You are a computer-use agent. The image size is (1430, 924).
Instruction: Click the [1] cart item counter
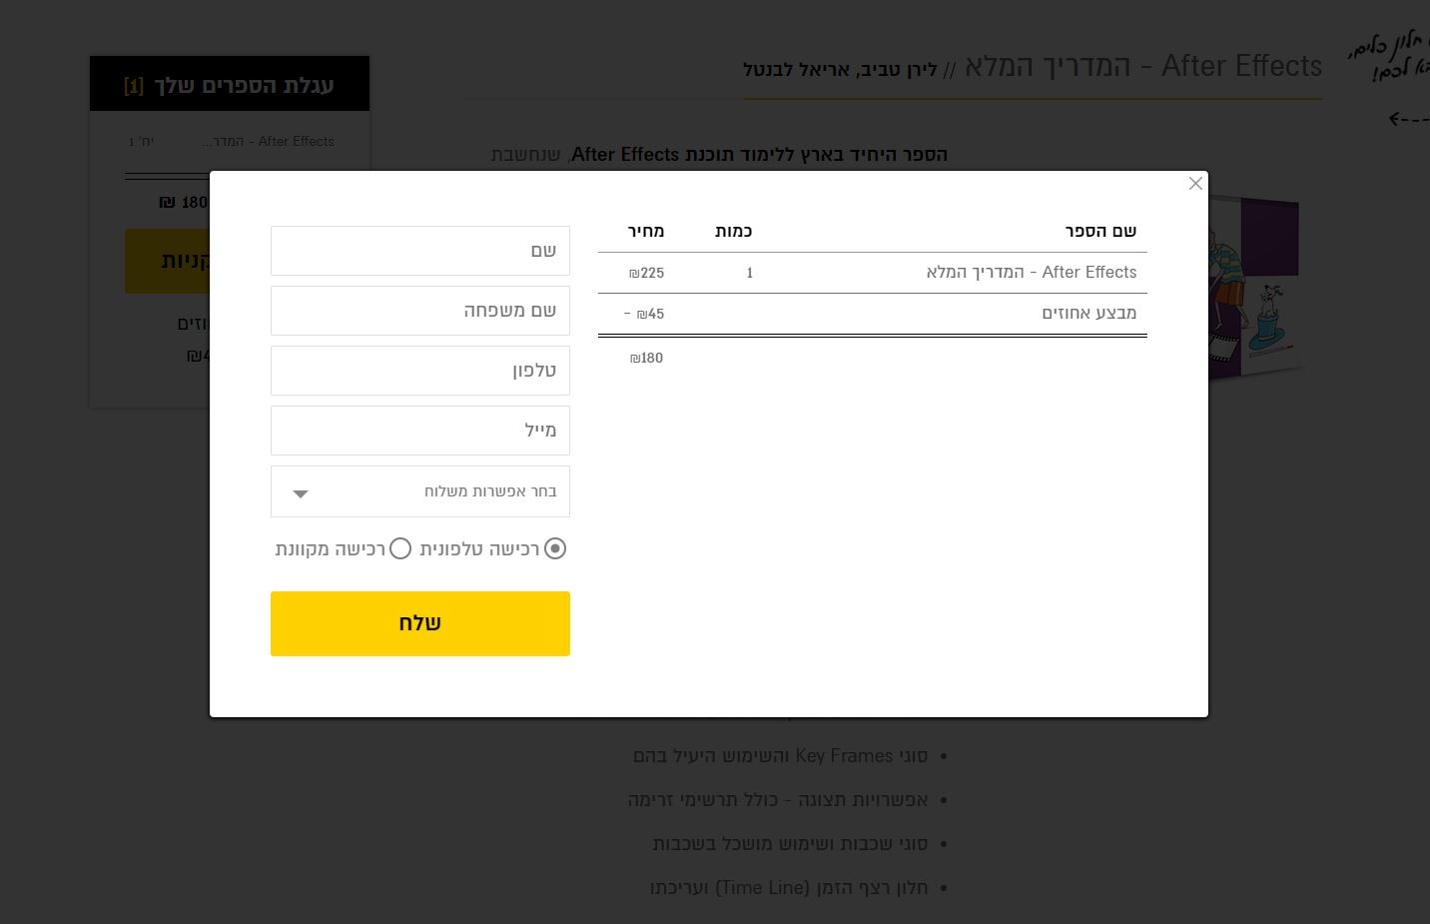134,85
